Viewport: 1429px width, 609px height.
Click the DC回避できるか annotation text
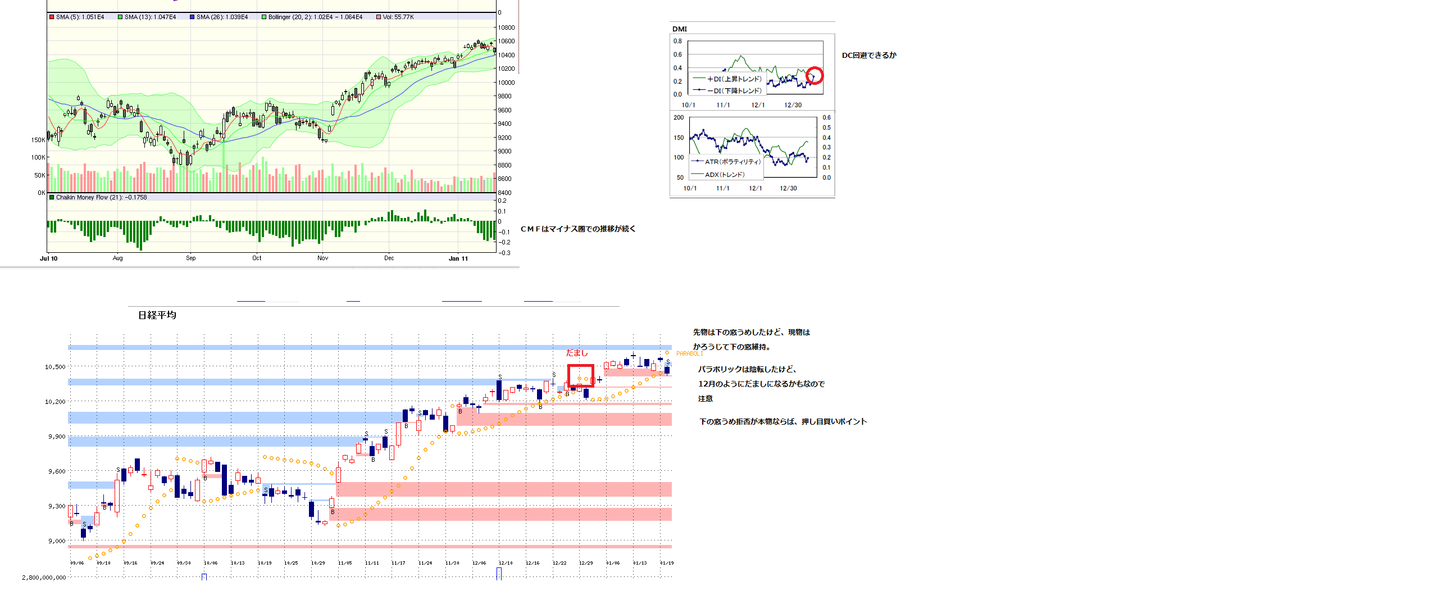868,55
